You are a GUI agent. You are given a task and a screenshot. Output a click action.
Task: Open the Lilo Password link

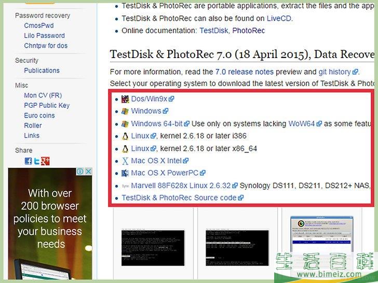click(x=44, y=36)
